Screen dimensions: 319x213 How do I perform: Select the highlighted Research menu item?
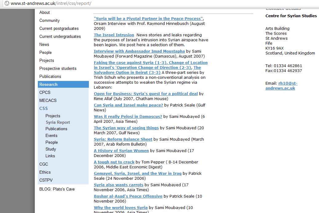(x=48, y=84)
